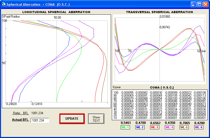Click the 0,7065 wavelength value
The image size is (210, 138).
pos(184,123)
